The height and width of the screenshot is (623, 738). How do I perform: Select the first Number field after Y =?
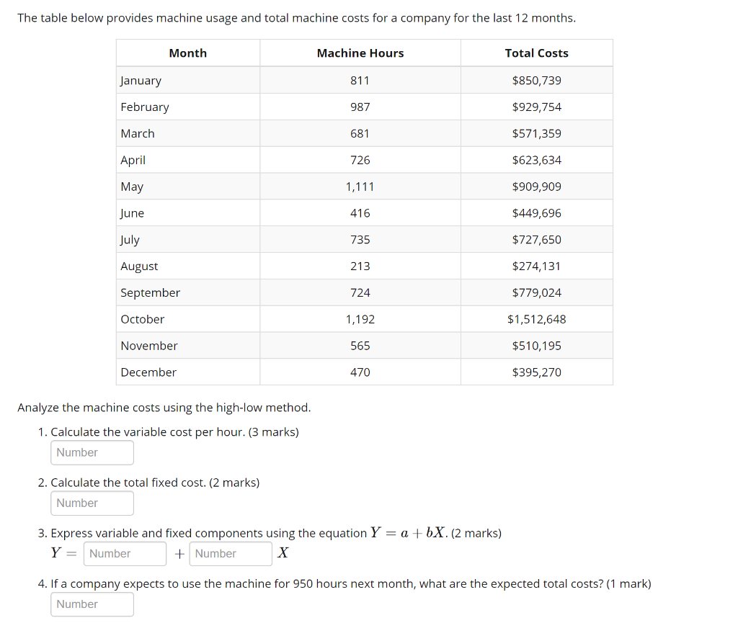[x=125, y=553]
